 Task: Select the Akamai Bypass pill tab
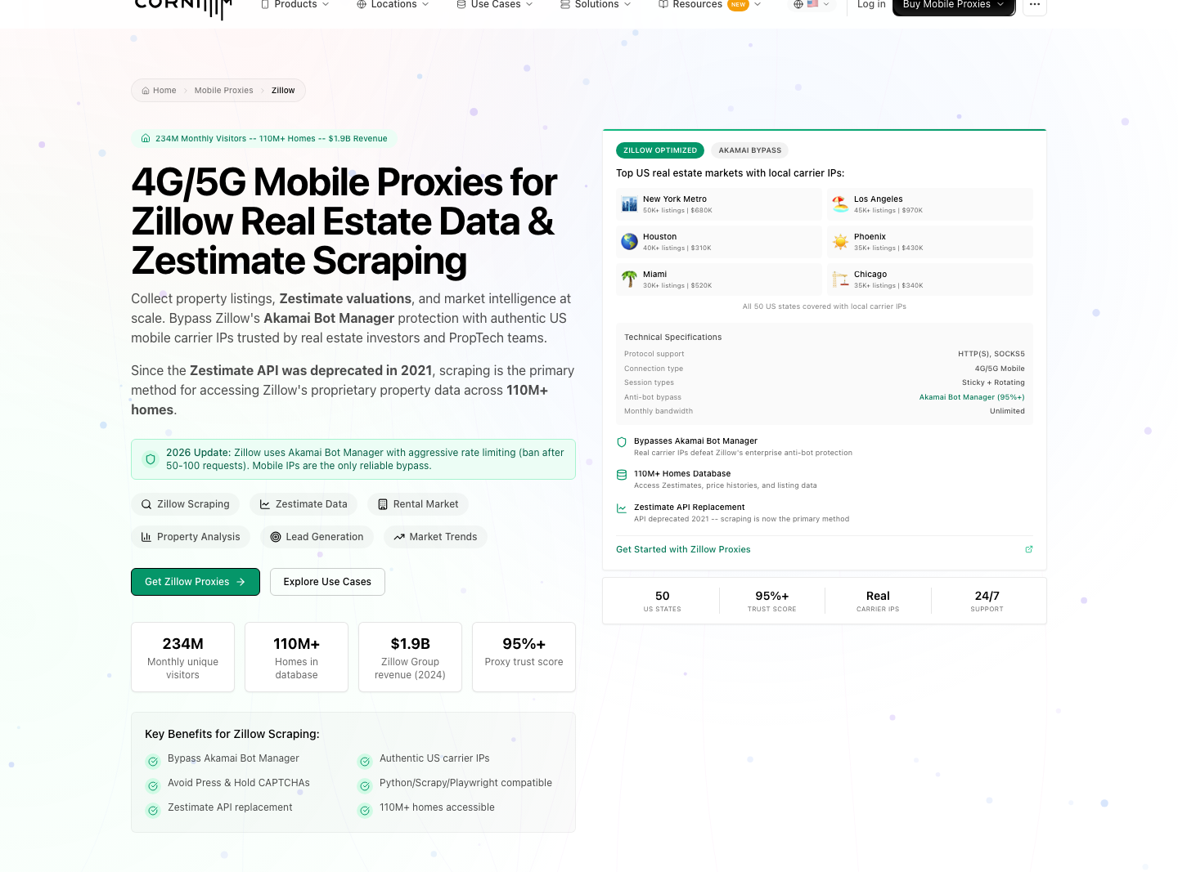(750, 150)
